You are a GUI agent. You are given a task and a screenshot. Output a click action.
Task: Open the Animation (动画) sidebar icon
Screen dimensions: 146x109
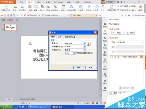click(105, 32)
